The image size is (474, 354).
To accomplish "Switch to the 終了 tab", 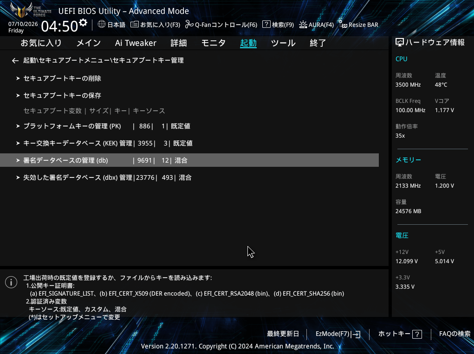I will pyautogui.click(x=318, y=43).
